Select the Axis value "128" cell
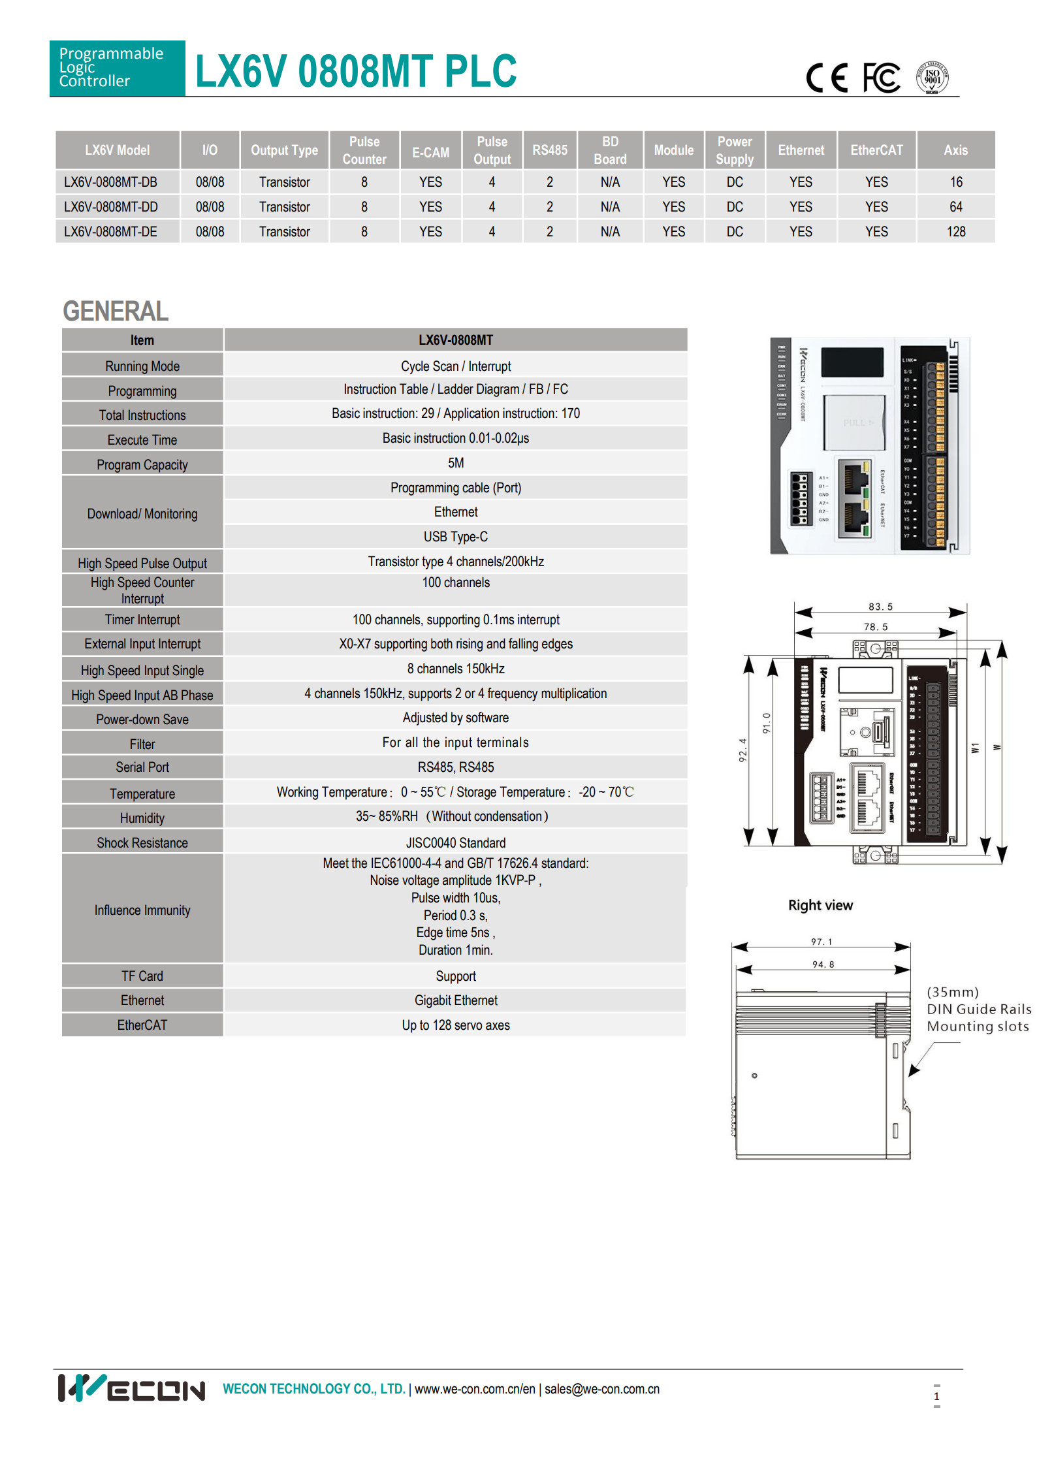This screenshot has width=1037, height=1466. (x=956, y=232)
